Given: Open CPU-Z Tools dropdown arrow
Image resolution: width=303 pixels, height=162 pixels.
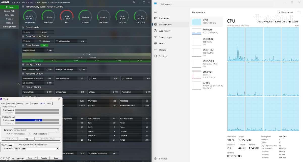Looking at the screenshot, I should click(x=36, y=158).
